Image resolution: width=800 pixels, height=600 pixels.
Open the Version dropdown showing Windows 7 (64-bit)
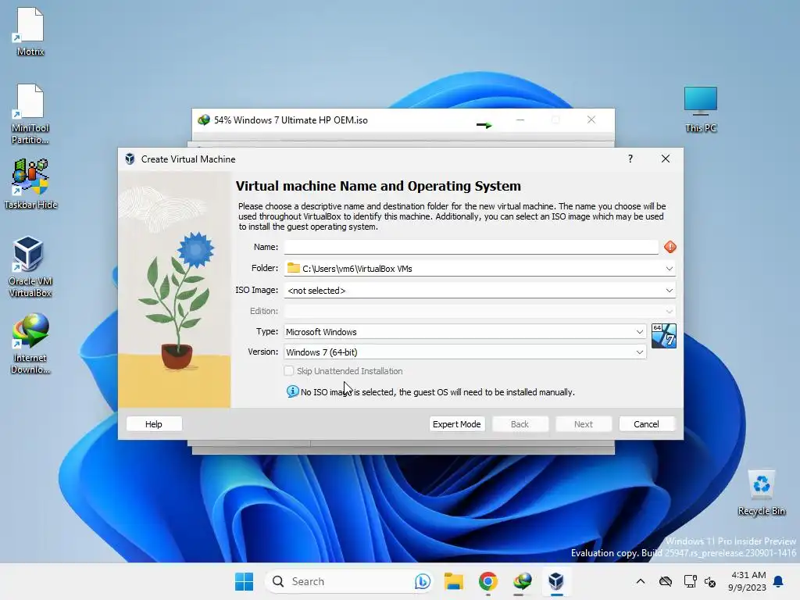point(465,352)
